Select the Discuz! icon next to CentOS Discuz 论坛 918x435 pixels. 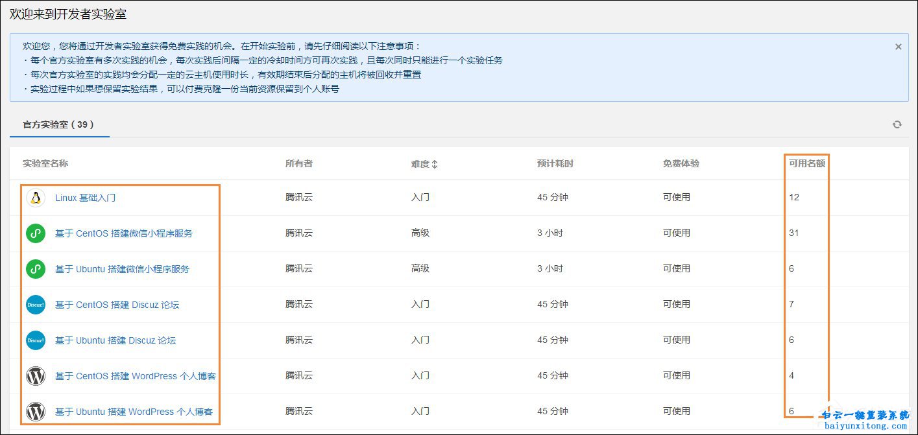(x=35, y=304)
